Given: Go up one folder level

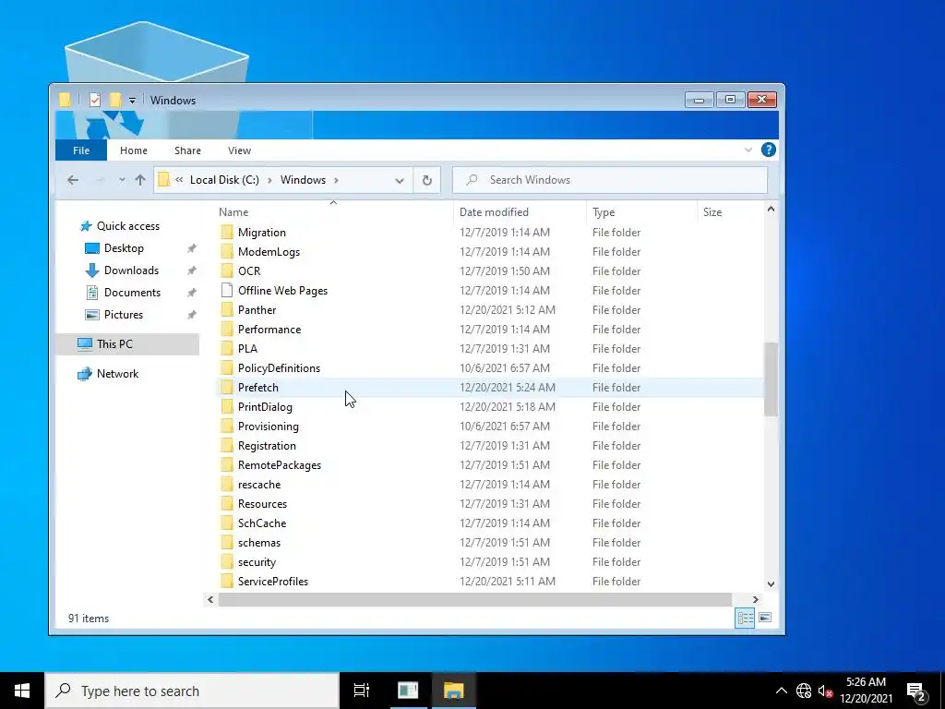Looking at the screenshot, I should (140, 180).
